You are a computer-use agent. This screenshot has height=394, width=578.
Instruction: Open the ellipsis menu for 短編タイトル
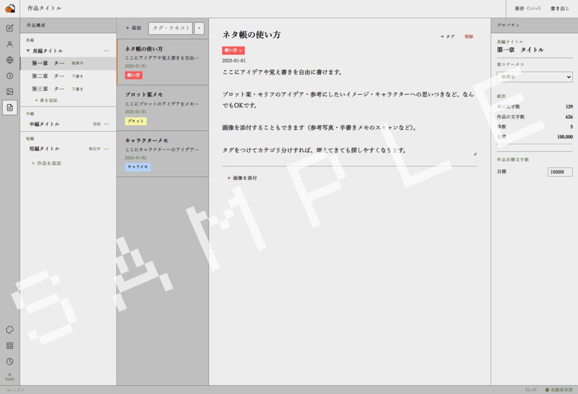pyautogui.click(x=106, y=149)
